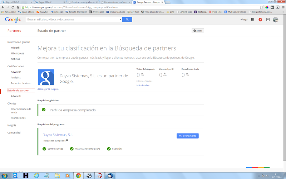Show more bookmarks with the chevron

283,12
